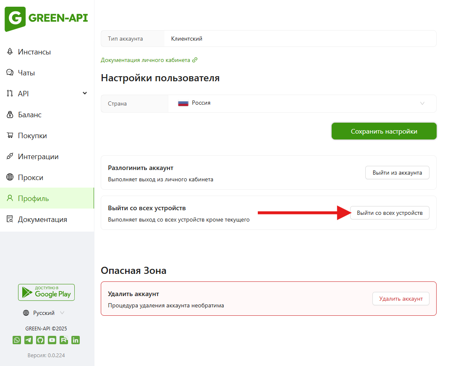The height and width of the screenshot is (366, 453).
Task: Open the Русский language selector
Action: (x=44, y=313)
